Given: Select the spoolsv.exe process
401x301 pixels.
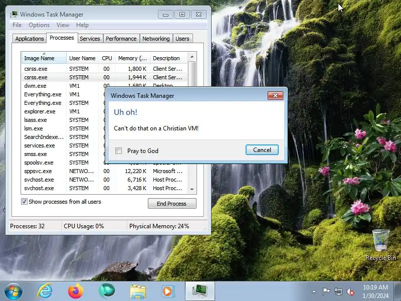Looking at the screenshot, I should point(64,163).
